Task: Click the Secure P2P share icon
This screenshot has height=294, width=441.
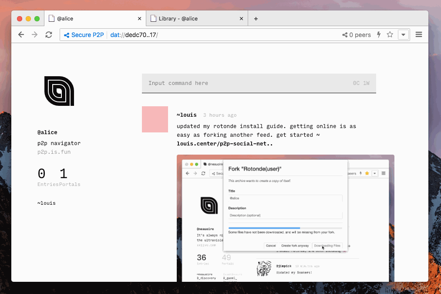Action: click(67, 35)
